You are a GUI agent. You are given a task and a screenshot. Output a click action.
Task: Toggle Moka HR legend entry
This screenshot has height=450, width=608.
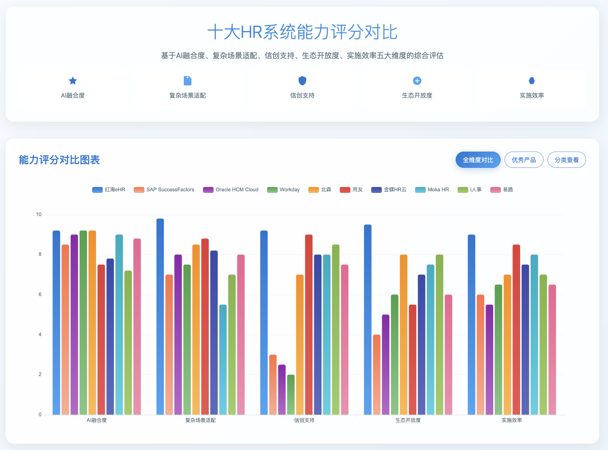(x=432, y=190)
